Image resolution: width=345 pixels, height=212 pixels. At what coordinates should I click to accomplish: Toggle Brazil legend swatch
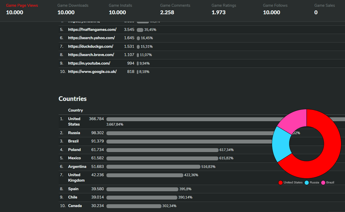pyautogui.click(x=323, y=182)
